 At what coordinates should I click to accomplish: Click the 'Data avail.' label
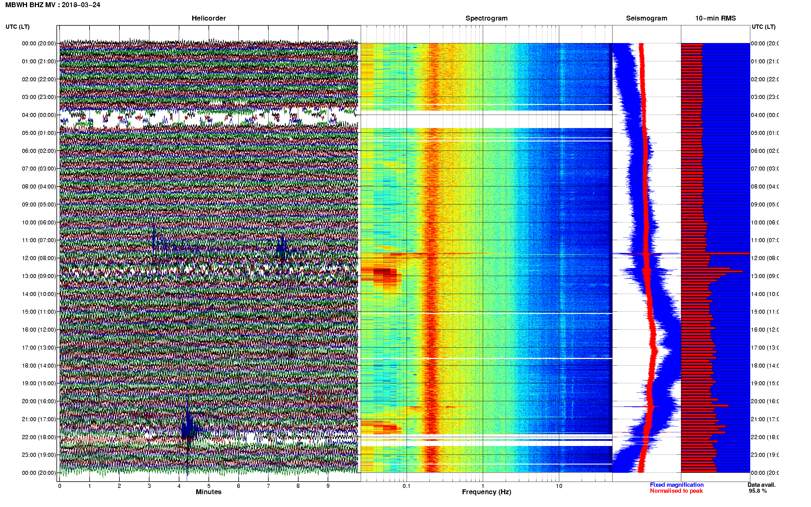pyautogui.click(x=761, y=485)
